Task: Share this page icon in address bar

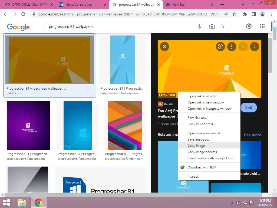Action: click(226, 14)
